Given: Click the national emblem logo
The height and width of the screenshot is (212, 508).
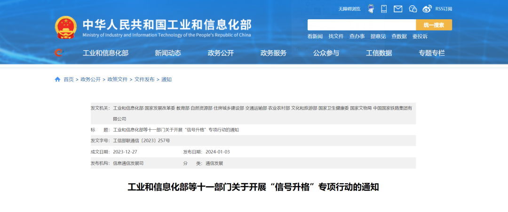Looking at the screenshot, I should [x=65, y=28].
